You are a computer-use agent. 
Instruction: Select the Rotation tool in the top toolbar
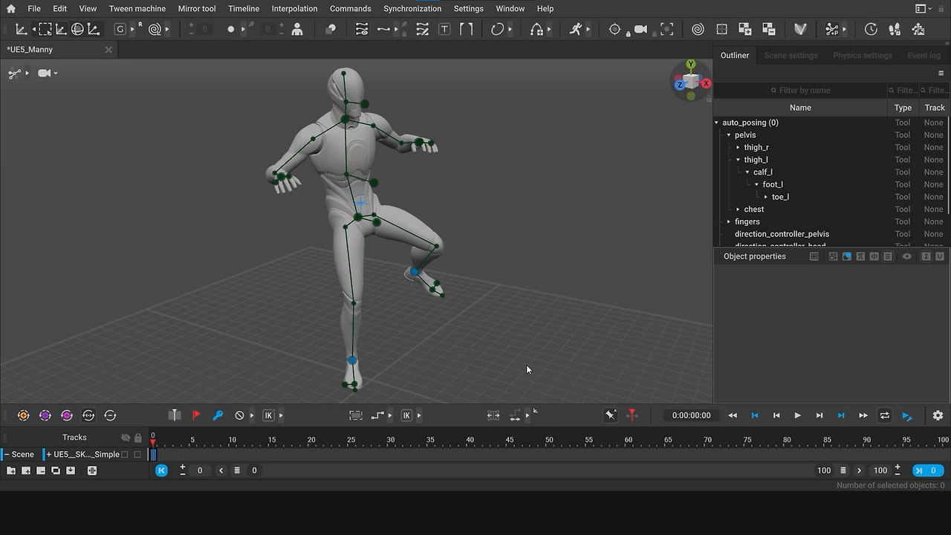tap(78, 30)
